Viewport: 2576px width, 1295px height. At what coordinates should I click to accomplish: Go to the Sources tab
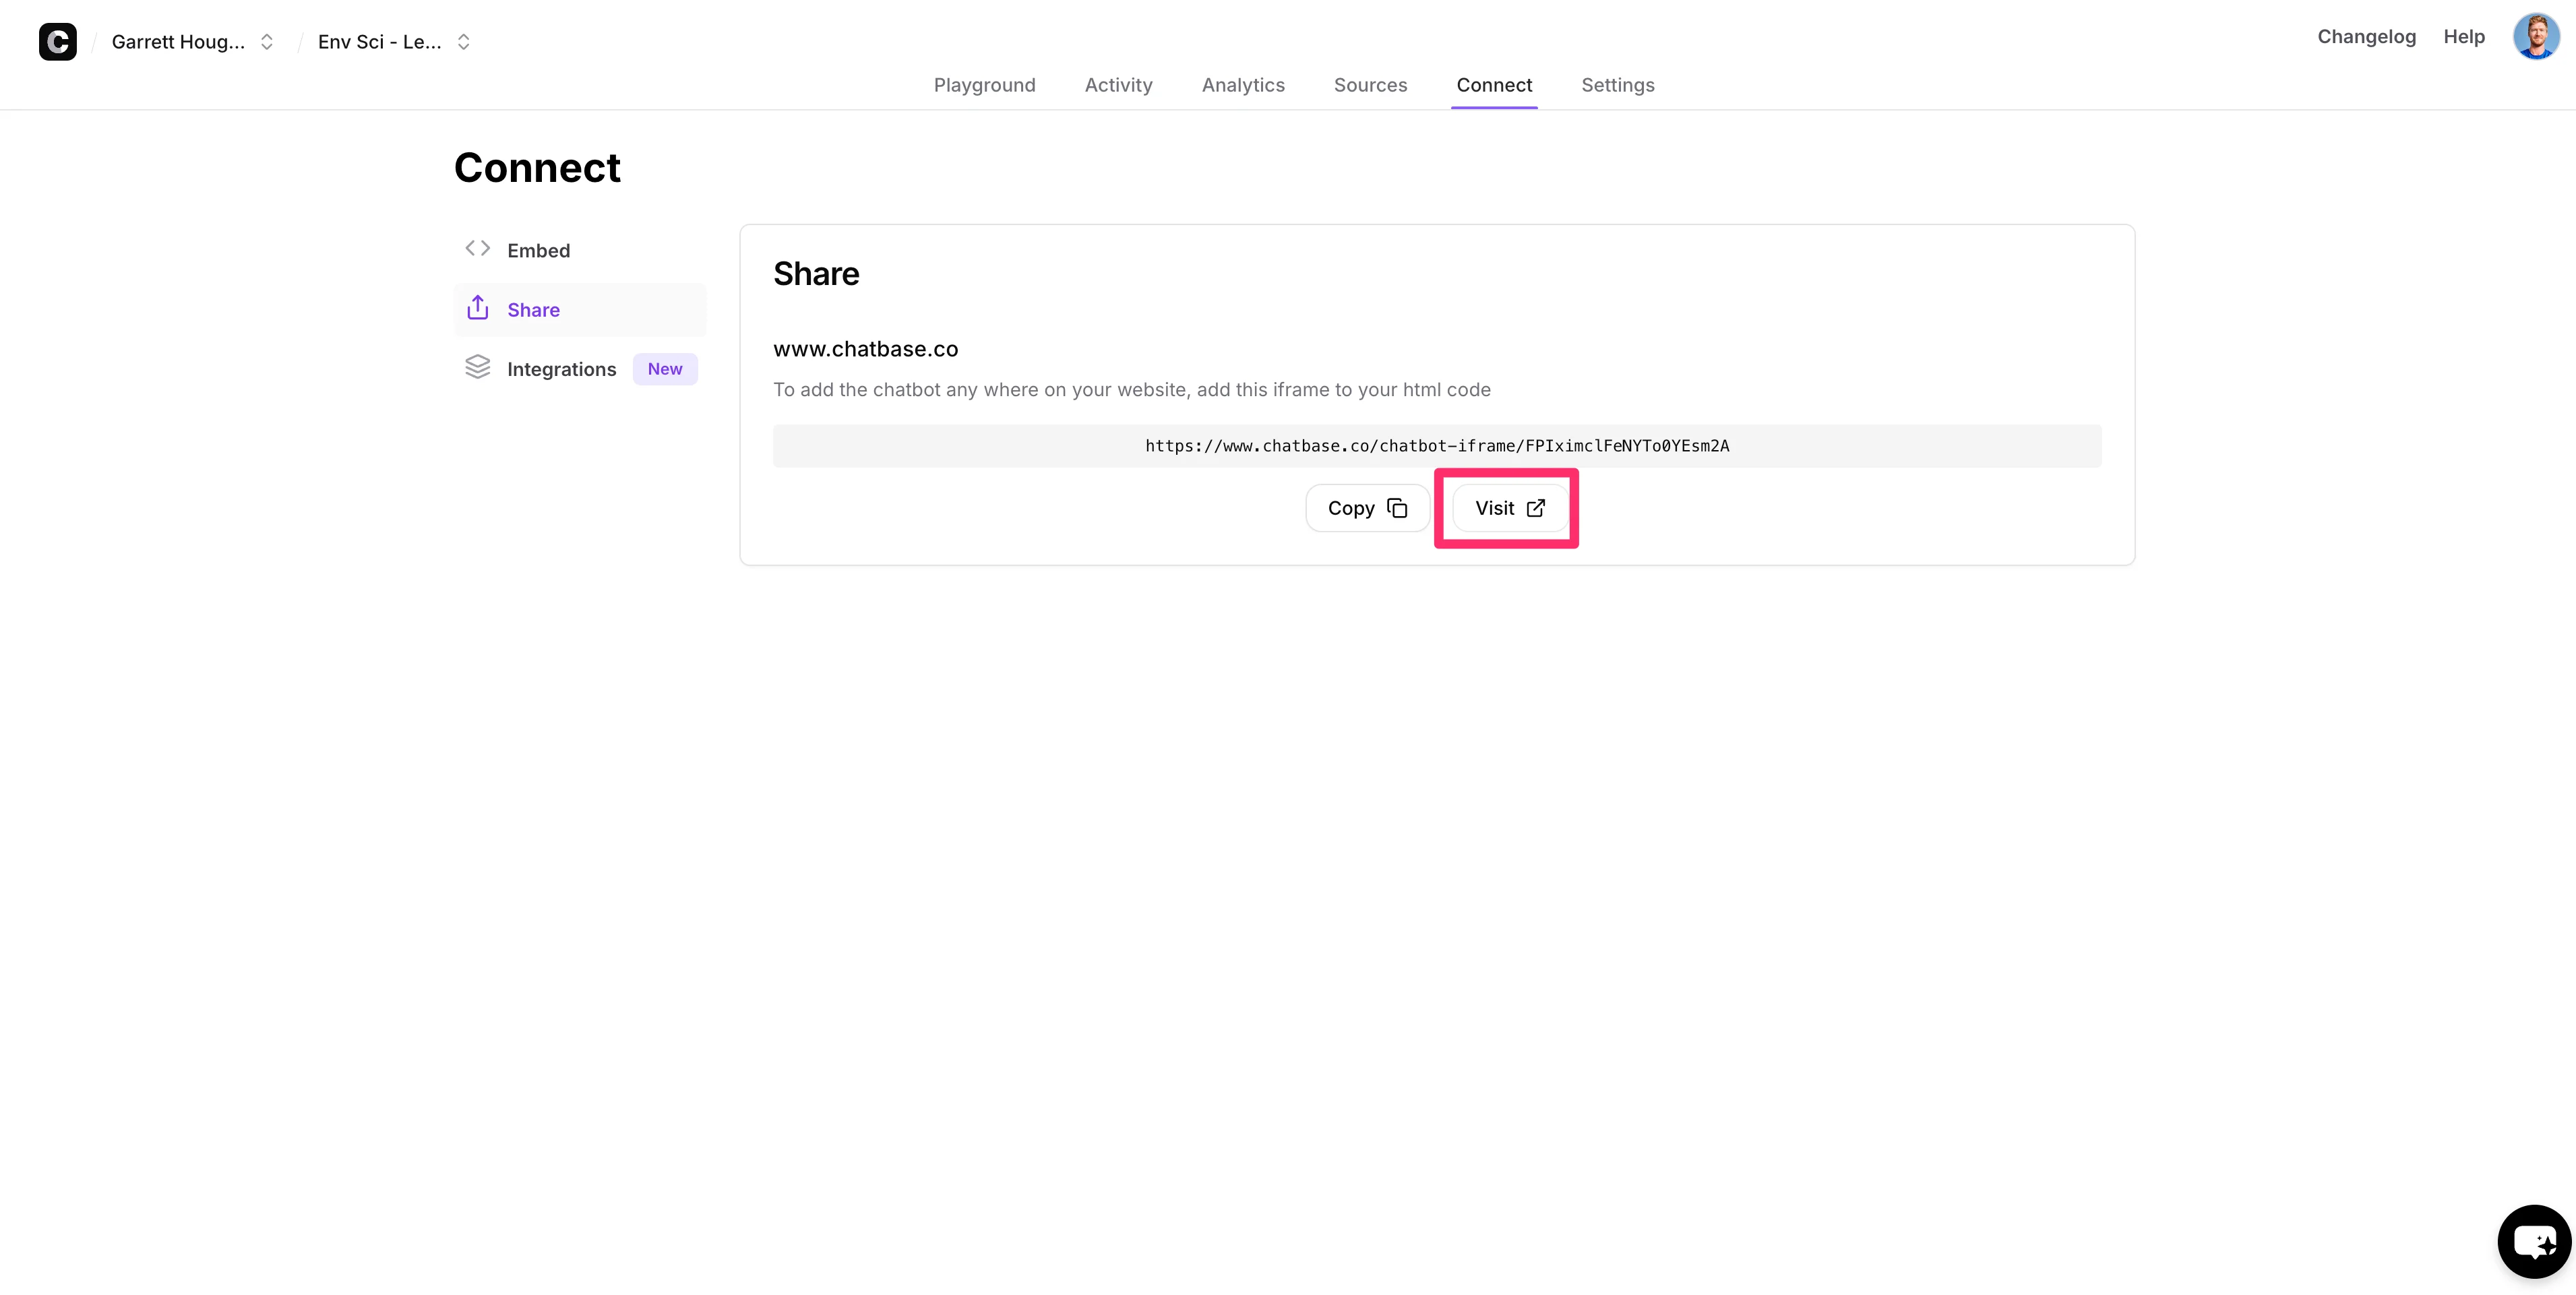tap(1370, 85)
